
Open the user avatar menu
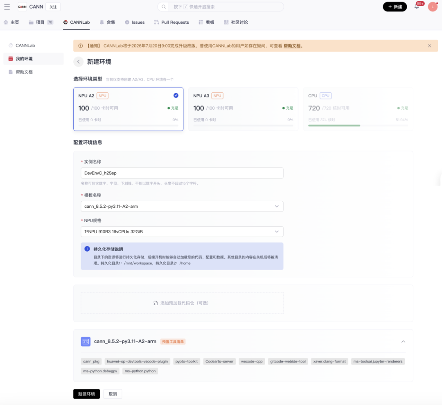[433, 7]
